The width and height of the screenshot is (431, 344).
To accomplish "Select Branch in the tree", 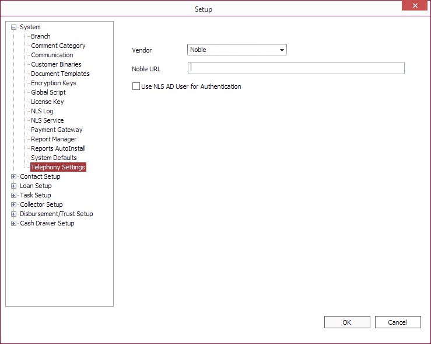I will pos(41,36).
